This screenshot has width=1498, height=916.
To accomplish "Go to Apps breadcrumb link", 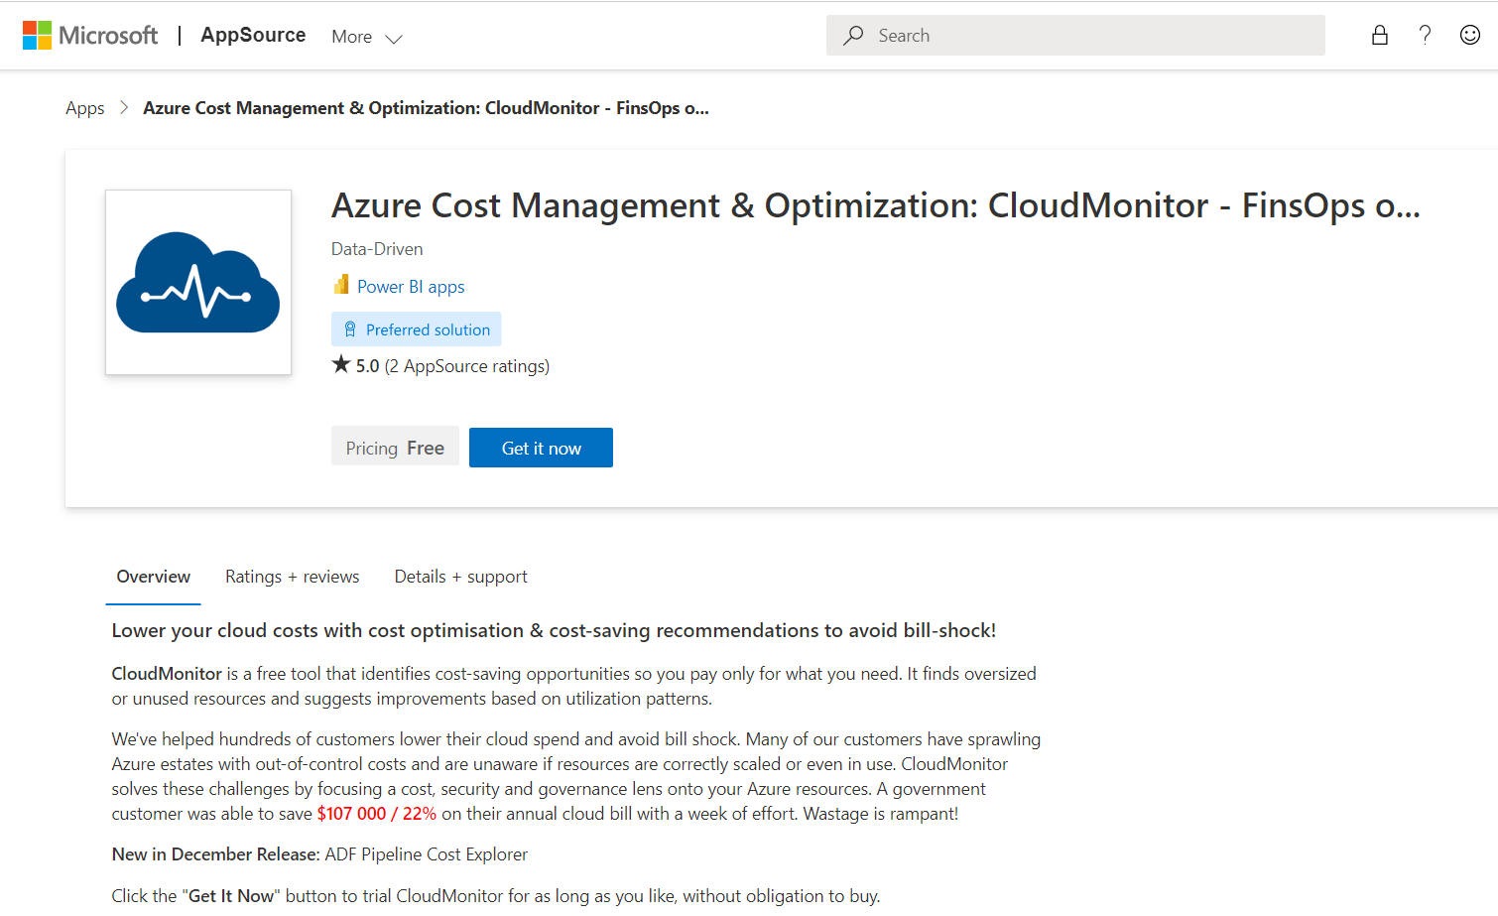I will (85, 108).
